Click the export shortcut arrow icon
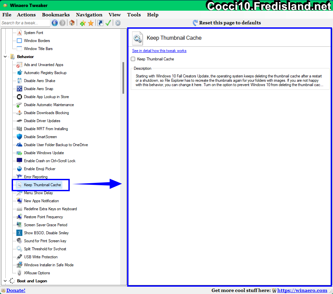This screenshot has height=294, width=333. tap(100, 23)
